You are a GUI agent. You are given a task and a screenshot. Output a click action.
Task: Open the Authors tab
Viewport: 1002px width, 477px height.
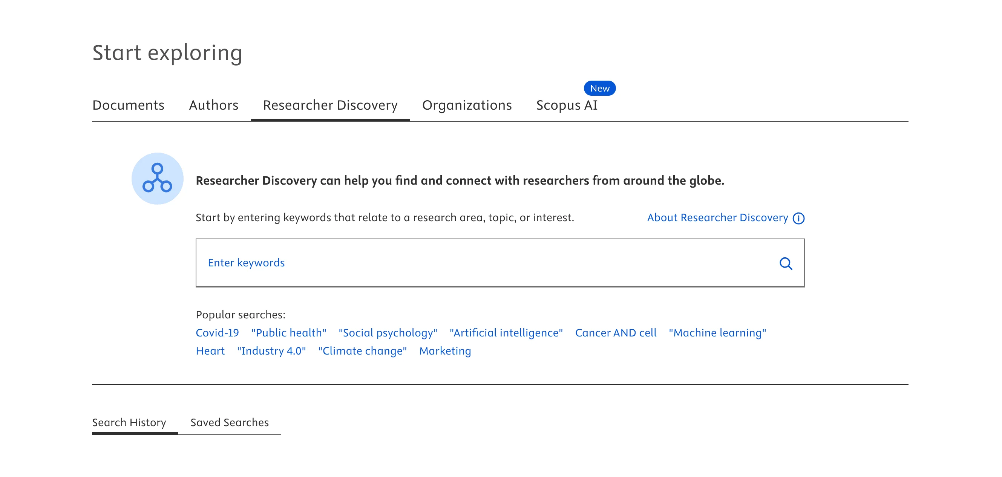[213, 105]
